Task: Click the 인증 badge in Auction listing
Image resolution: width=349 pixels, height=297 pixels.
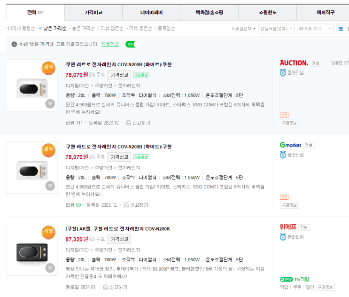Action: tap(284, 115)
